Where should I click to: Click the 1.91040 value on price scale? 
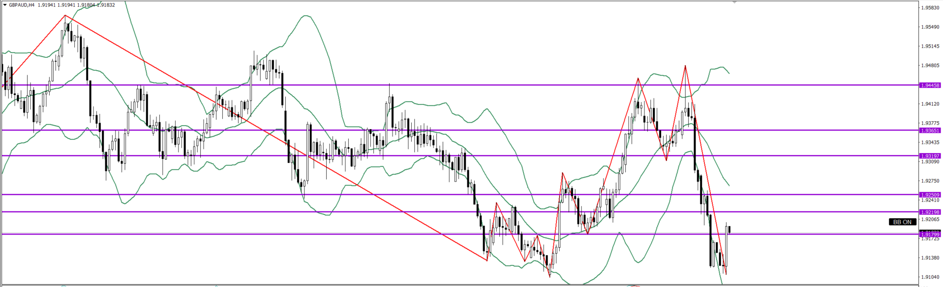[930, 277]
